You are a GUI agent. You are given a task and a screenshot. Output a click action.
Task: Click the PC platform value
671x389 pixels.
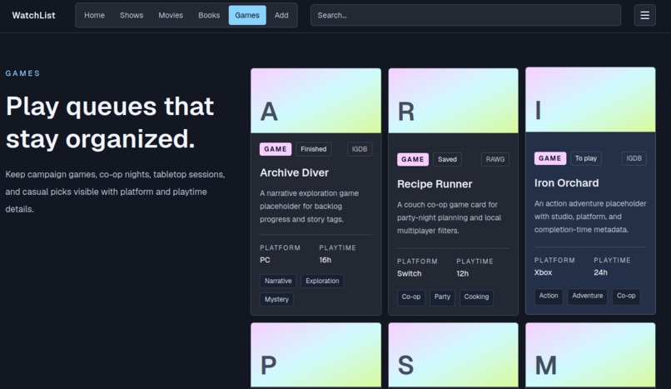pyautogui.click(x=265, y=260)
